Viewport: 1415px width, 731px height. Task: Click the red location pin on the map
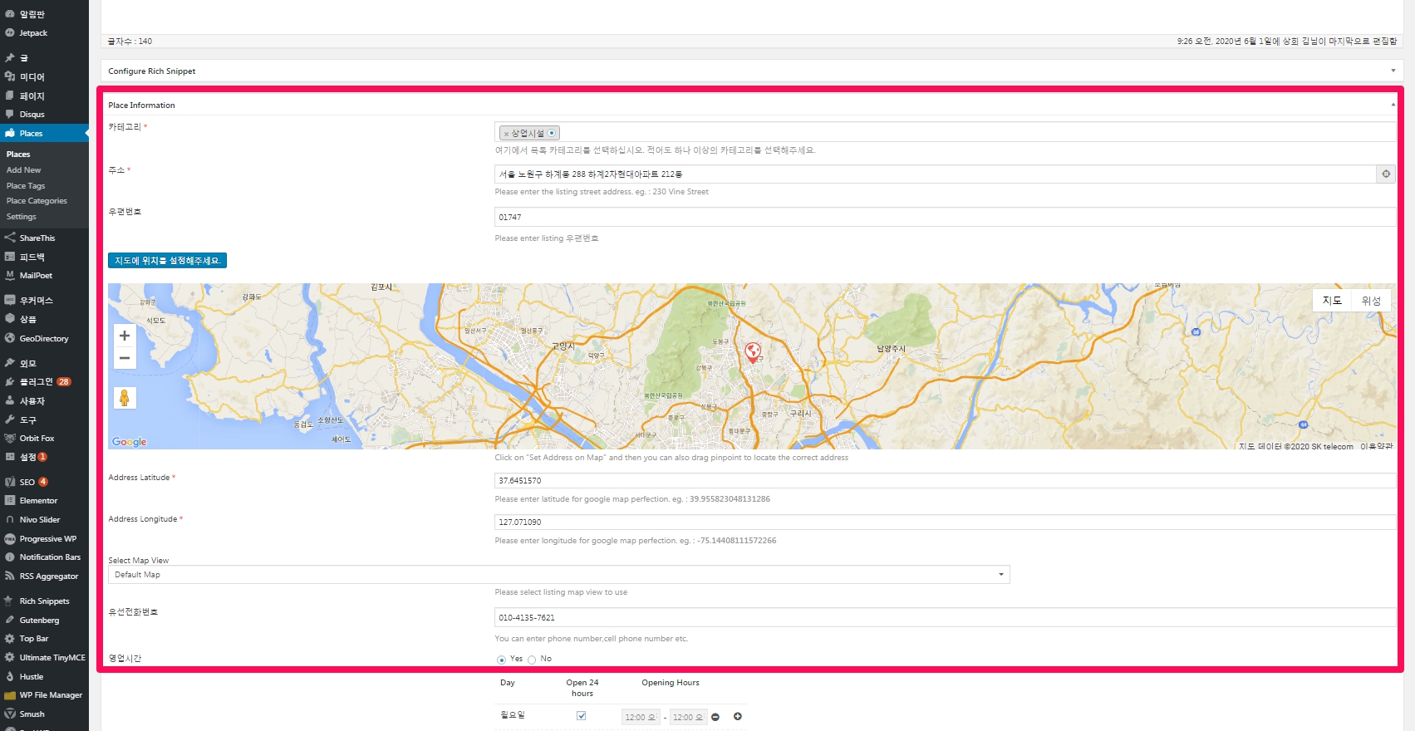pos(753,352)
